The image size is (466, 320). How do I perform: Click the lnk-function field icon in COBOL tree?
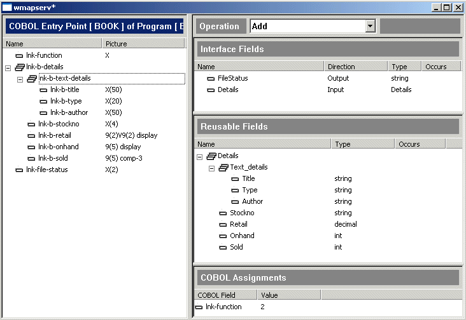point(19,56)
